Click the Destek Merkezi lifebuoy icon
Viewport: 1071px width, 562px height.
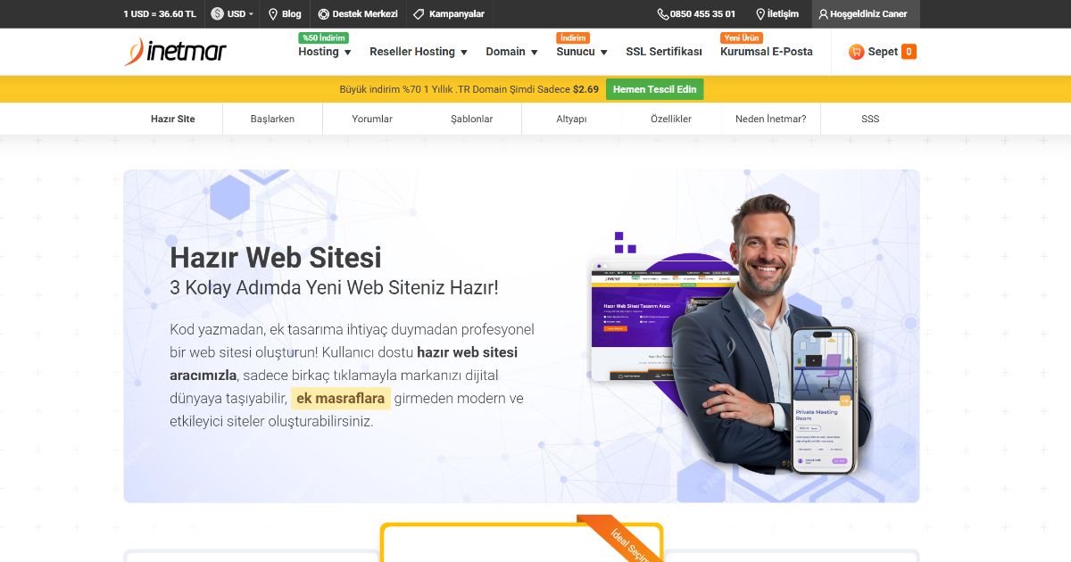coord(323,14)
